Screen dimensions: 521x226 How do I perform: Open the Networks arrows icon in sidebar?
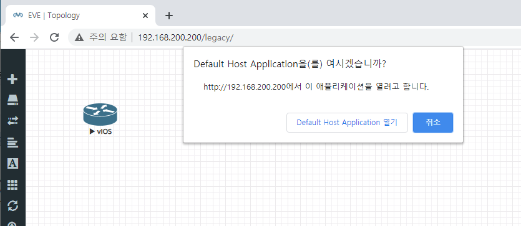(x=12, y=121)
